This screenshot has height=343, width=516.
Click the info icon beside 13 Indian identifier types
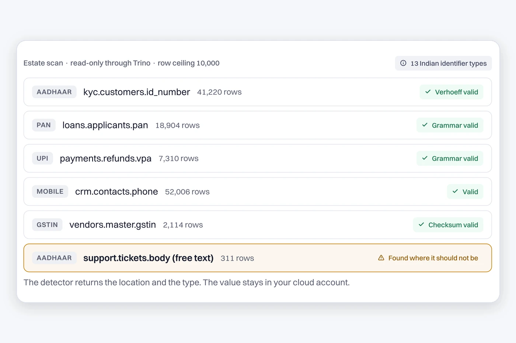[x=403, y=63]
